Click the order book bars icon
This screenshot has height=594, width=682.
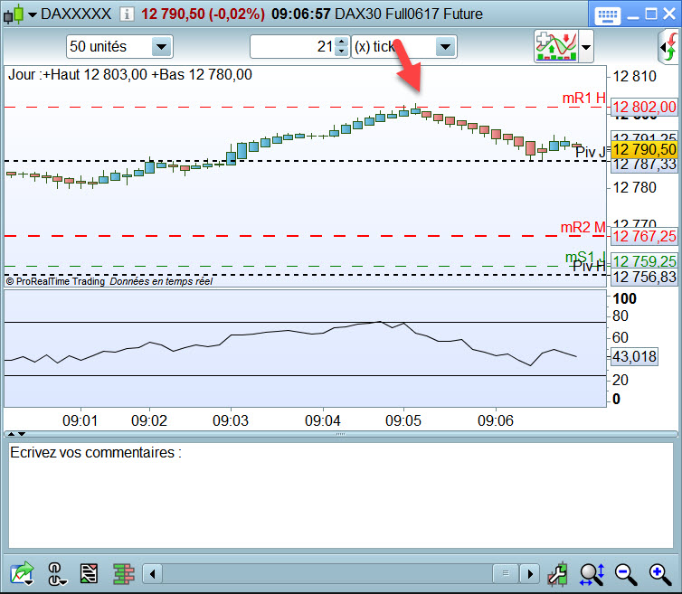point(124,573)
